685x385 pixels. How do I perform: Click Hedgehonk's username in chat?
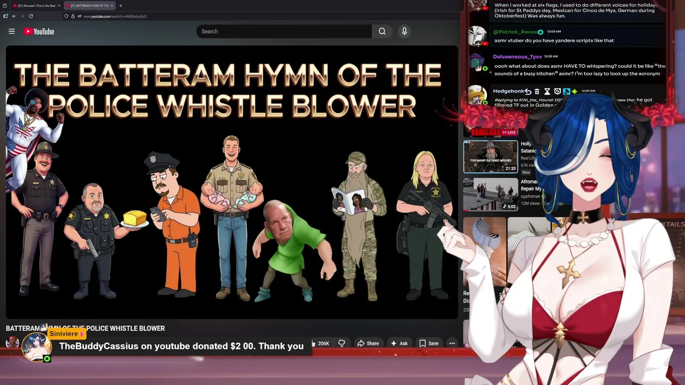[508, 91]
